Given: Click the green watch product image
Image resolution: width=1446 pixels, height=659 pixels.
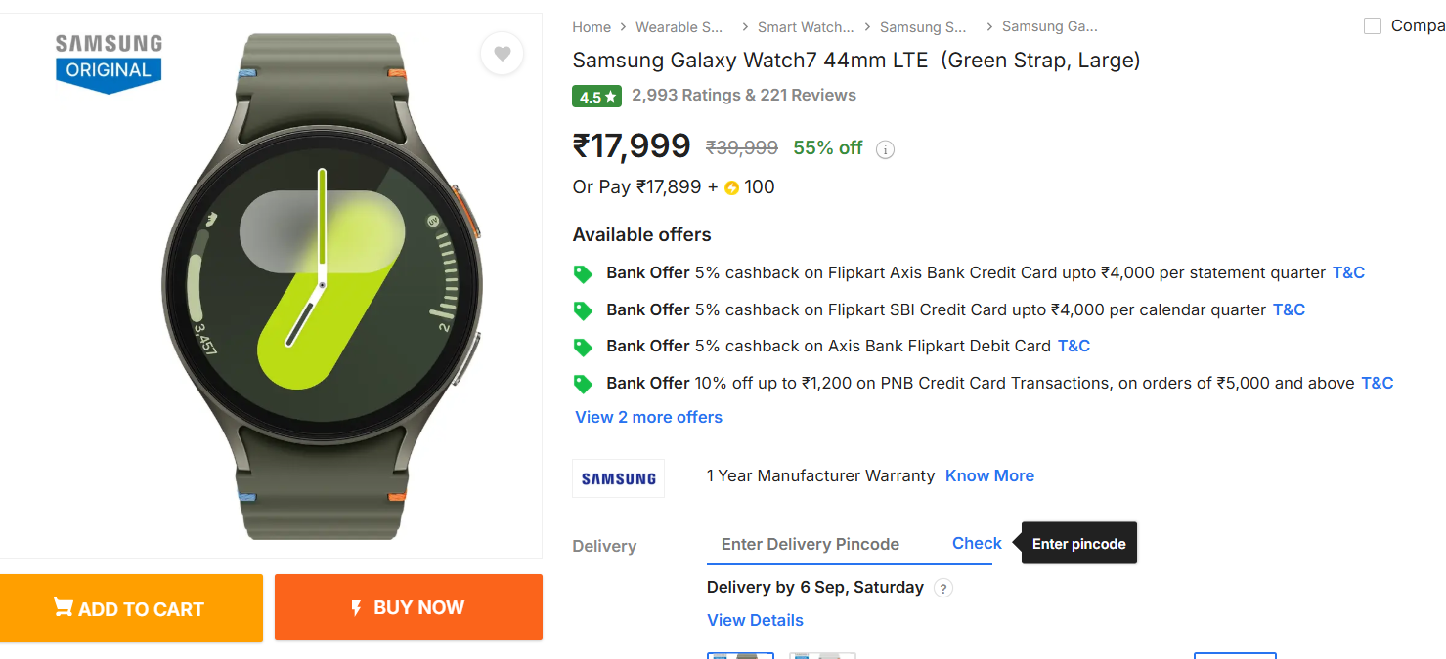Looking at the screenshot, I should click(322, 285).
